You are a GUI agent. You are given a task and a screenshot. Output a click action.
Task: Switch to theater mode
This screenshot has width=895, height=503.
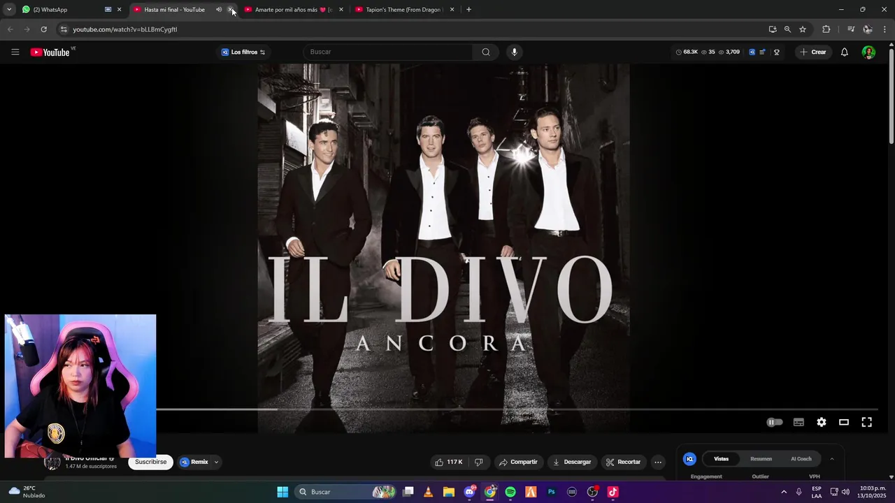point(844,422)
